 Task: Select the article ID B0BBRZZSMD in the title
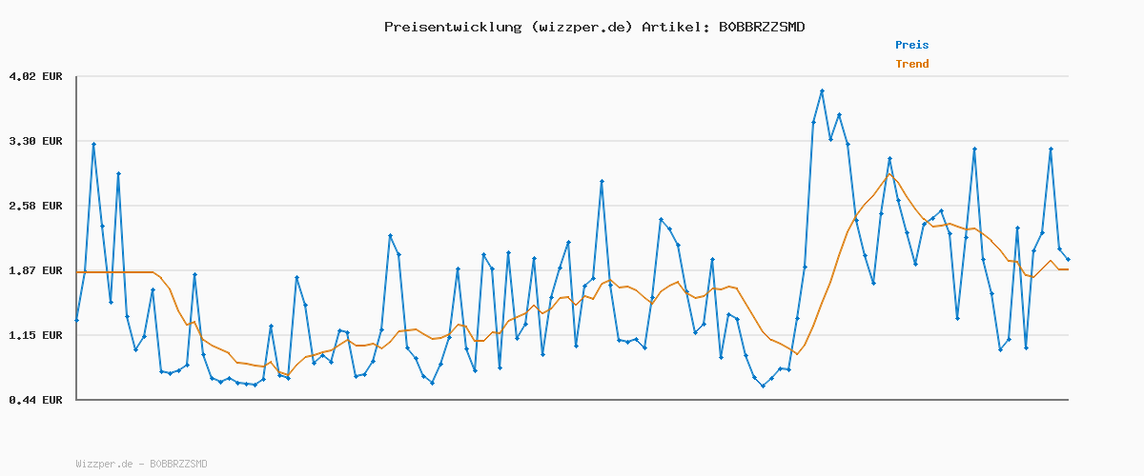click(761, 27)
